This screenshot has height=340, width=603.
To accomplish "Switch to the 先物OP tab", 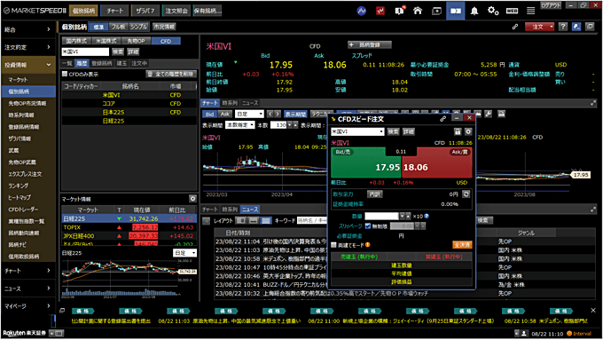I will pos(136,41).
